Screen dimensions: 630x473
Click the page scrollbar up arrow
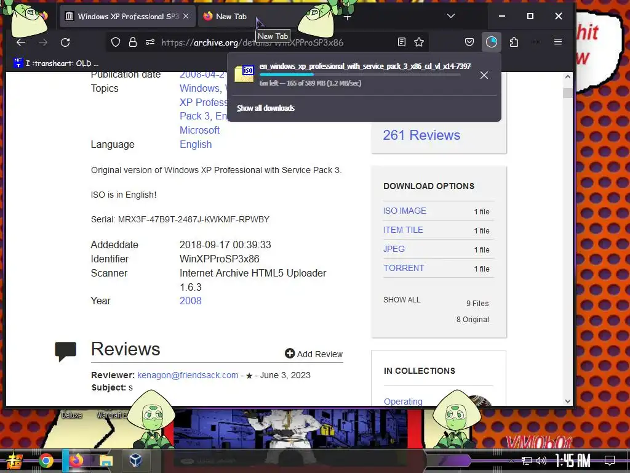tap(568, 76)
